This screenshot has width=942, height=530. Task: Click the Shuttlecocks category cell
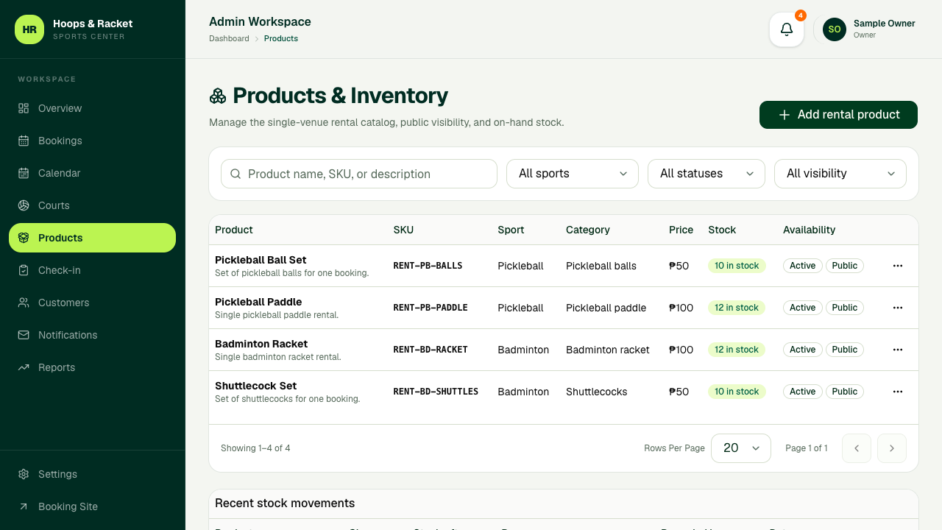[597, 392]
